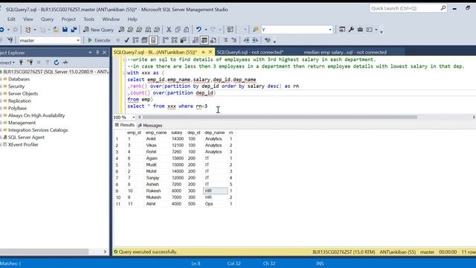
Task: Open the Tools menu
Action: point(89,19)
